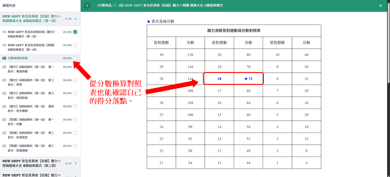The image size is (390, 177).
Task: Mark 閱讀 B題組單題式 test as complete
Action: click(x=75, y=45)
